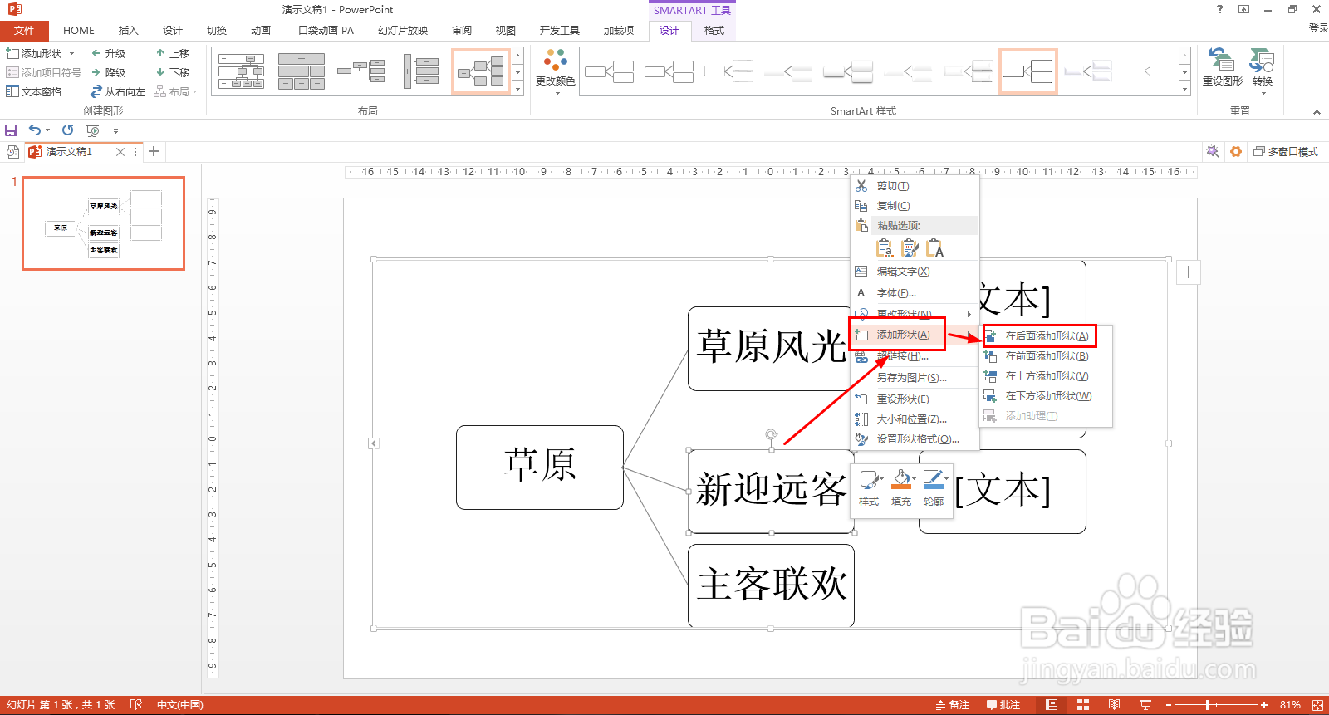Click start slideshow icon in quick access toolbar
Image resolution: width=1329 pixels, height=715 pixels.
92,130
